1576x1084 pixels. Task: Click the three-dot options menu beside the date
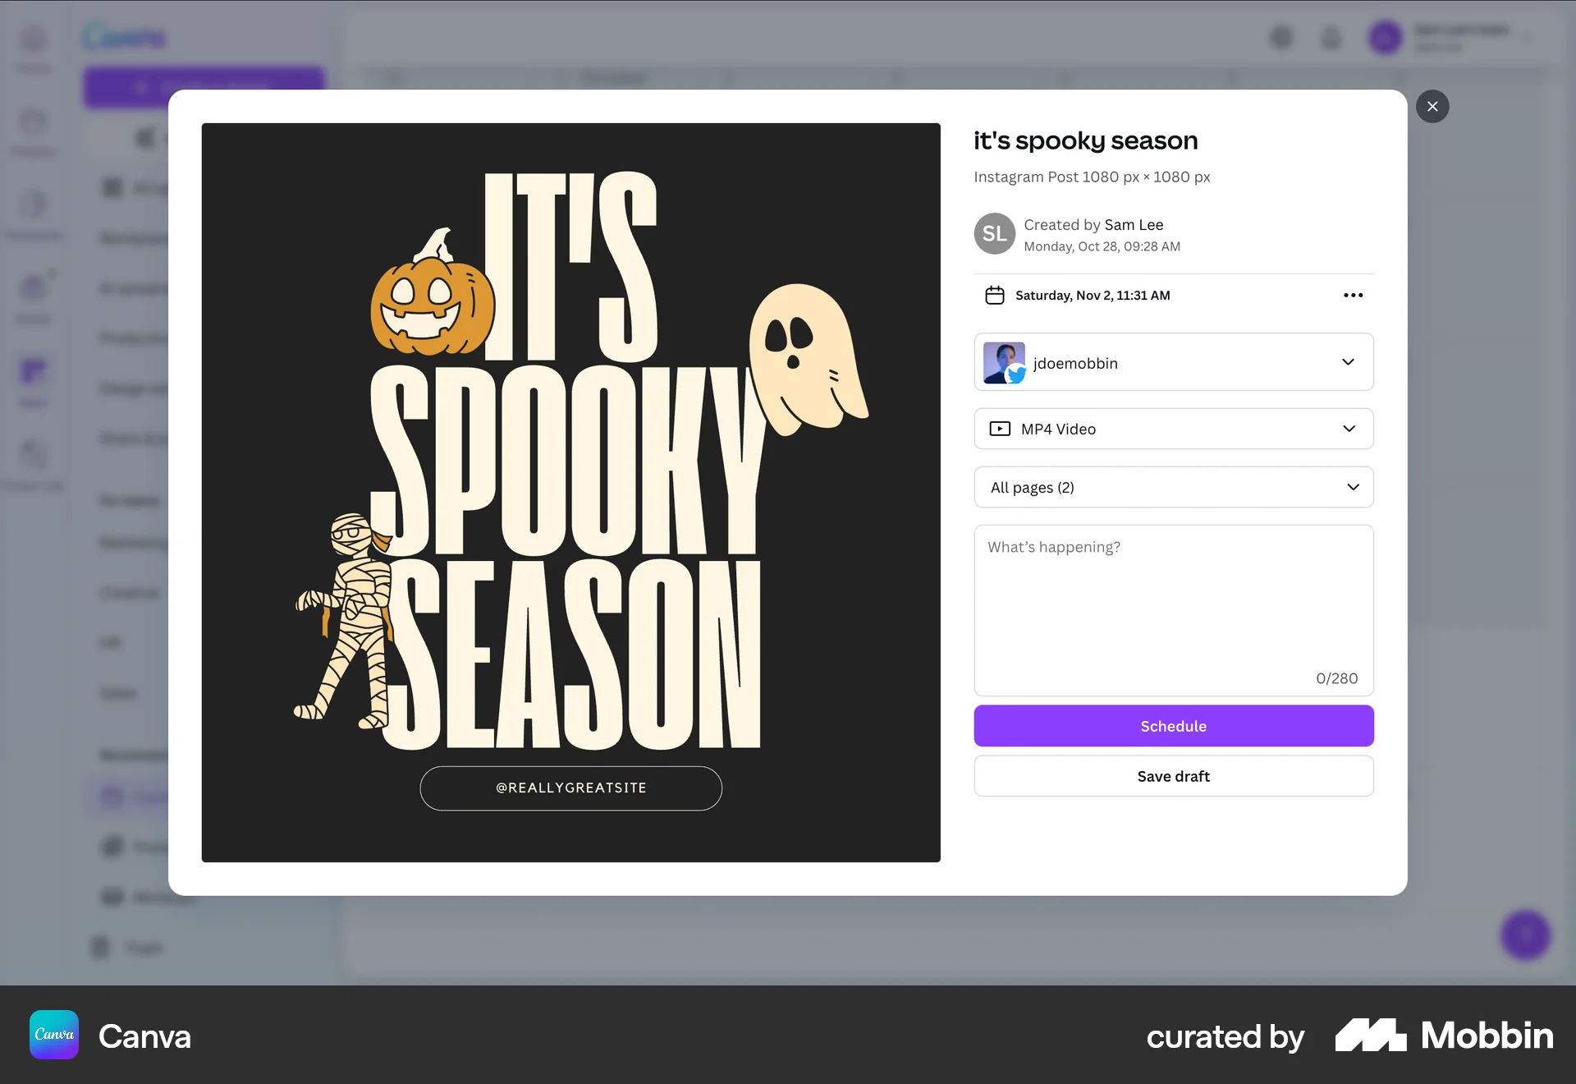click(1353, 295)
